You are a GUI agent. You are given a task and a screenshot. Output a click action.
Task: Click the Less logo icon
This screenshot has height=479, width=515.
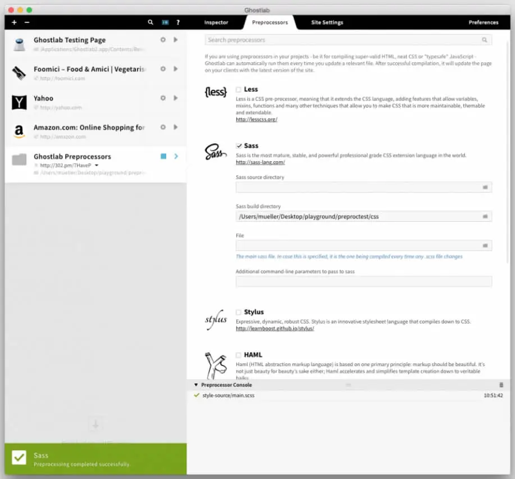(216, 92)
